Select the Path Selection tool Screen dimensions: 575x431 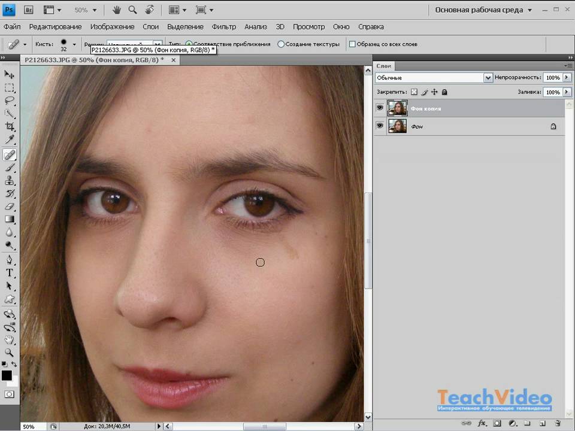[x=9, y=286]
